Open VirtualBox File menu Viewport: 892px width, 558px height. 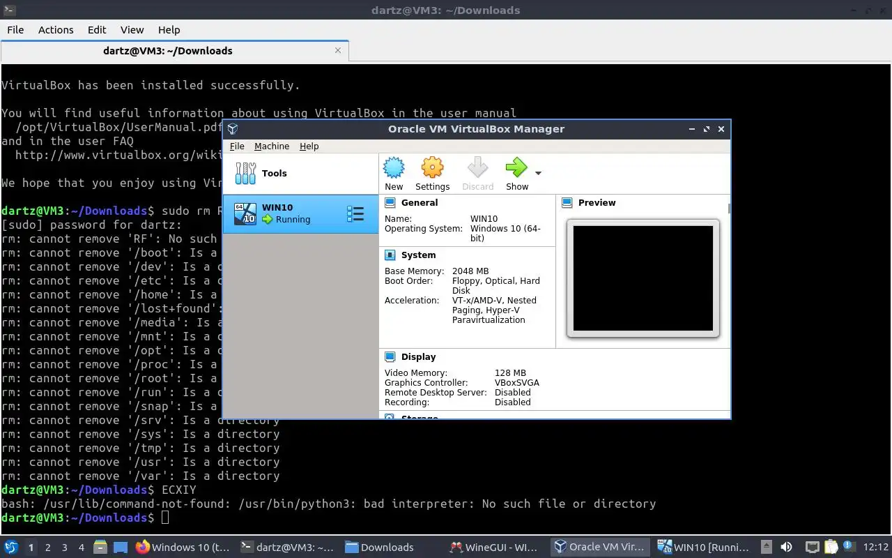tap(237, 146)
